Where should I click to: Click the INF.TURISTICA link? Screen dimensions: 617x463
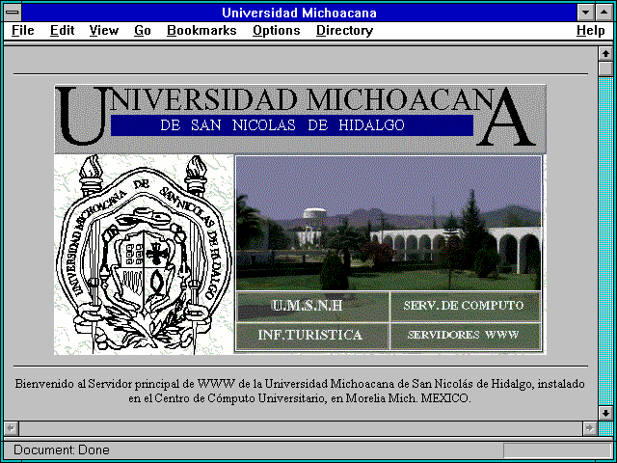pos(312,336)
